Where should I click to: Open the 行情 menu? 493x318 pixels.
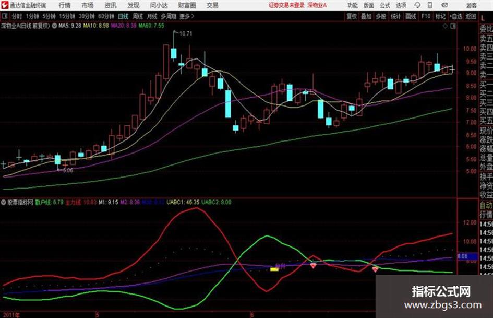coord(65,5)
